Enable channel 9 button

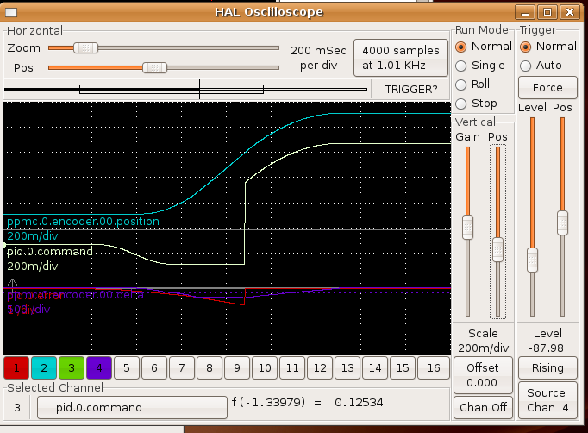(x=237, y=367)
